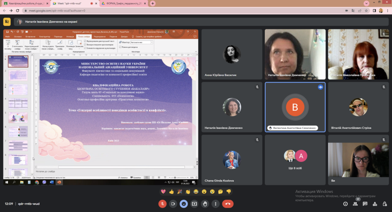
Task: Click the present screen icon
Action: (194, 204)
